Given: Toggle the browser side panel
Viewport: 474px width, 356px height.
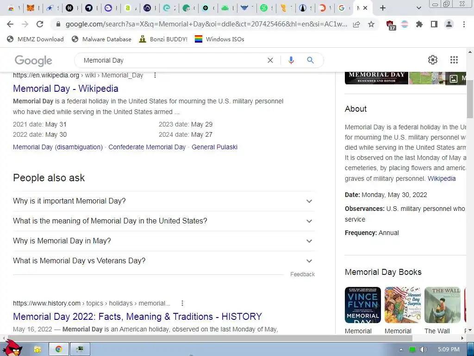Looking at the screenshot, I should click(434, 24).
